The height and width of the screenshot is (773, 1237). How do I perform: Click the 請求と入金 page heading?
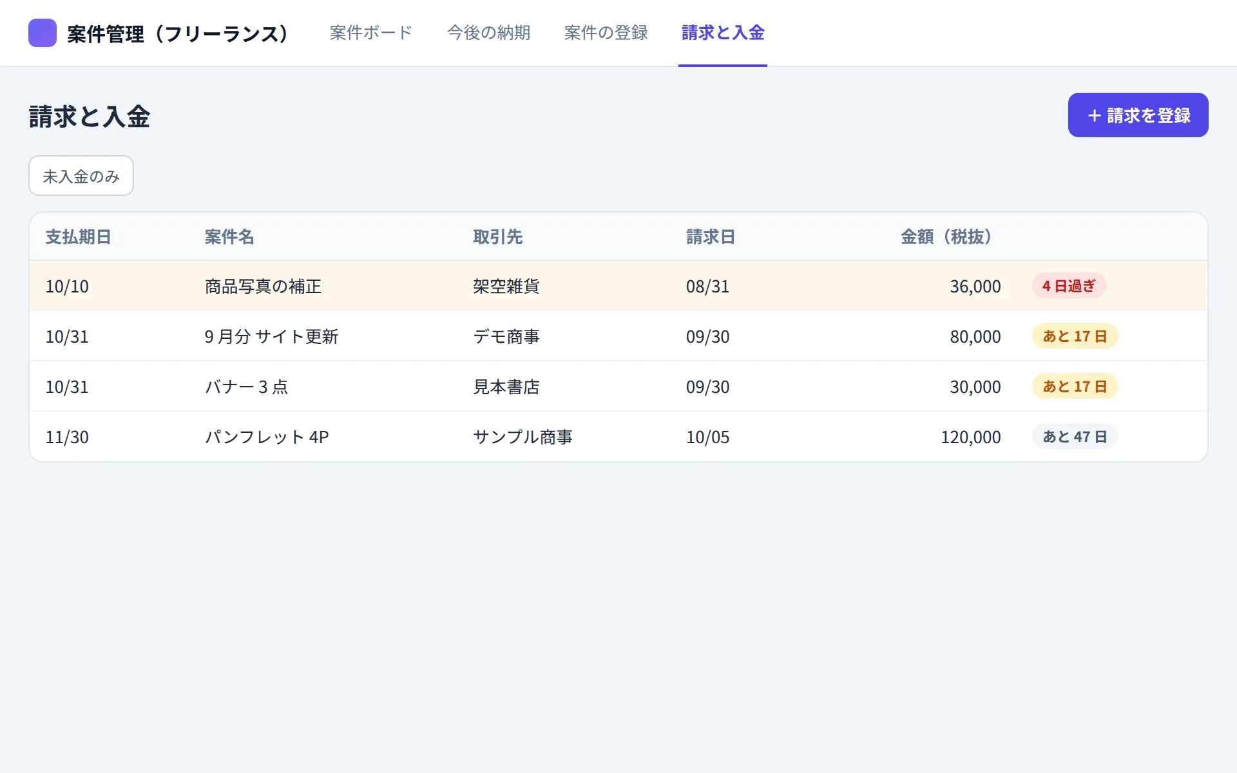click(90, 117)
